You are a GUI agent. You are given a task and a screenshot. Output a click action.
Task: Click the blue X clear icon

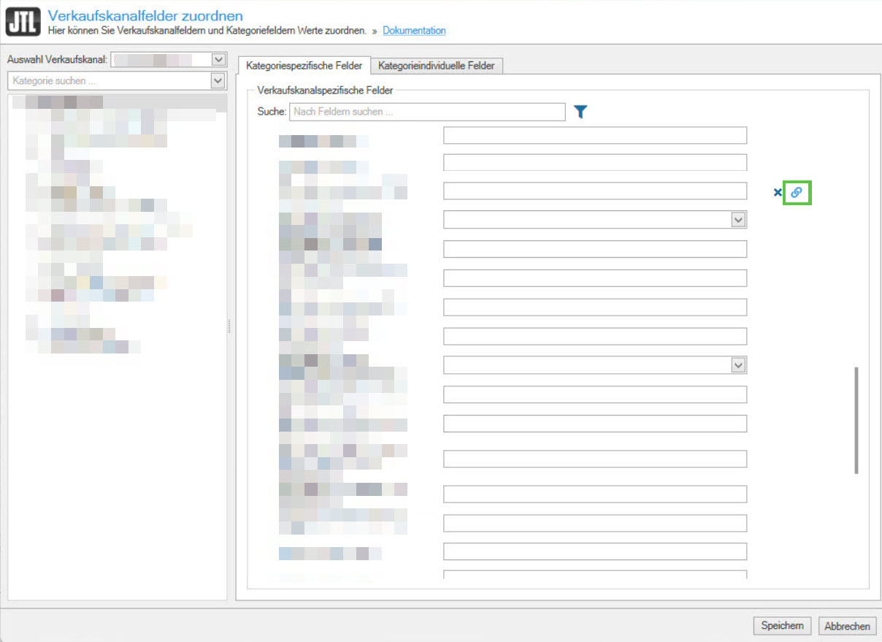[778, 193]
